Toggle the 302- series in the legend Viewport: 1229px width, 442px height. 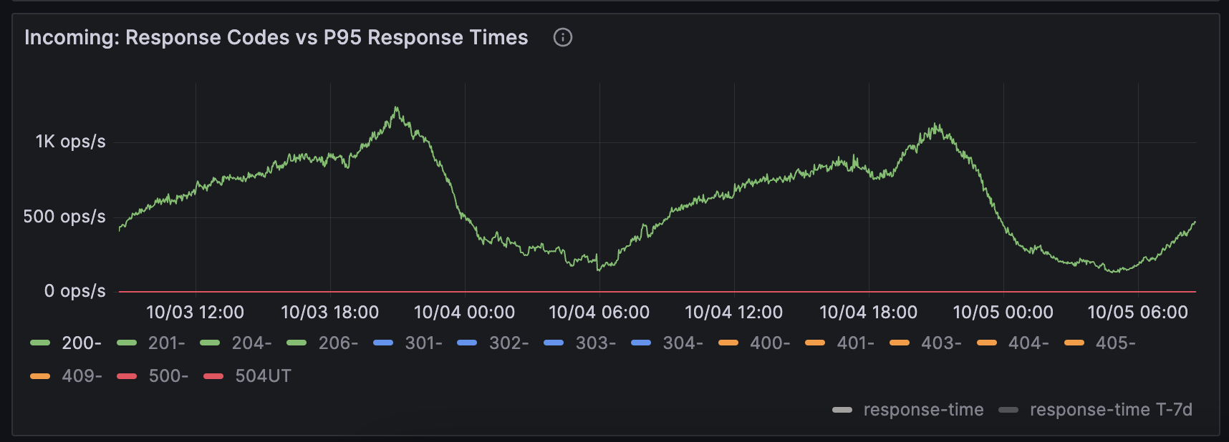pos(509,343)
